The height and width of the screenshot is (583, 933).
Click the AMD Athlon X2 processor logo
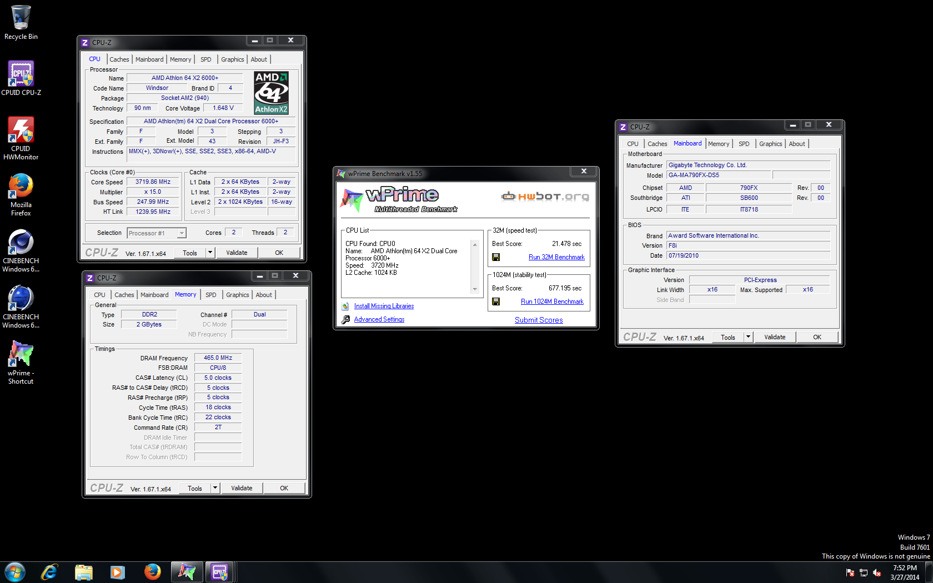pos(271,93)
